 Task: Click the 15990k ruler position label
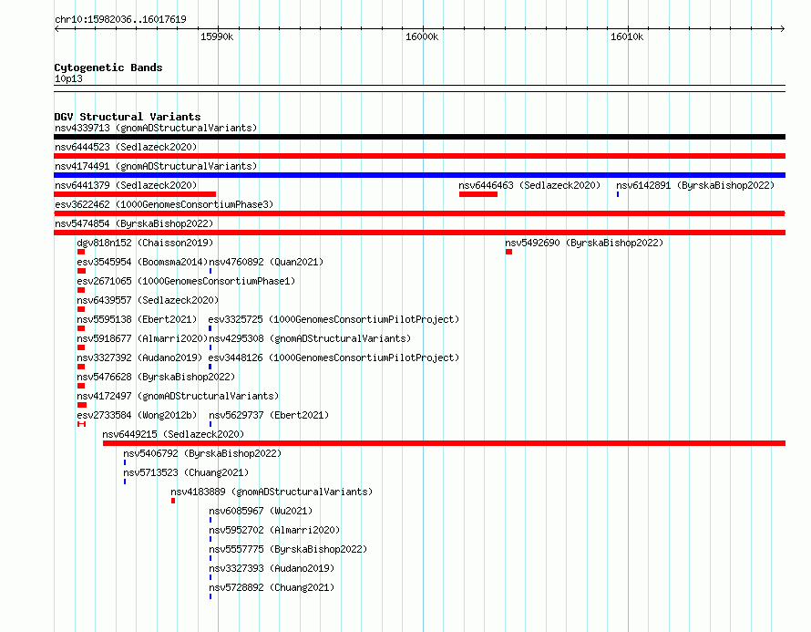tap(217, 36)
